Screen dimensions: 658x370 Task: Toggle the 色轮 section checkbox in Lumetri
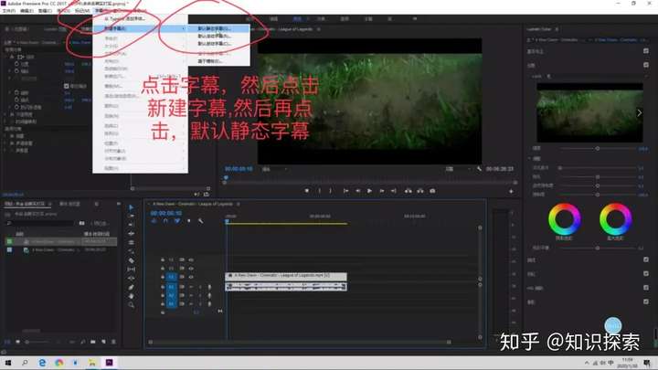(x=646, y=273)
